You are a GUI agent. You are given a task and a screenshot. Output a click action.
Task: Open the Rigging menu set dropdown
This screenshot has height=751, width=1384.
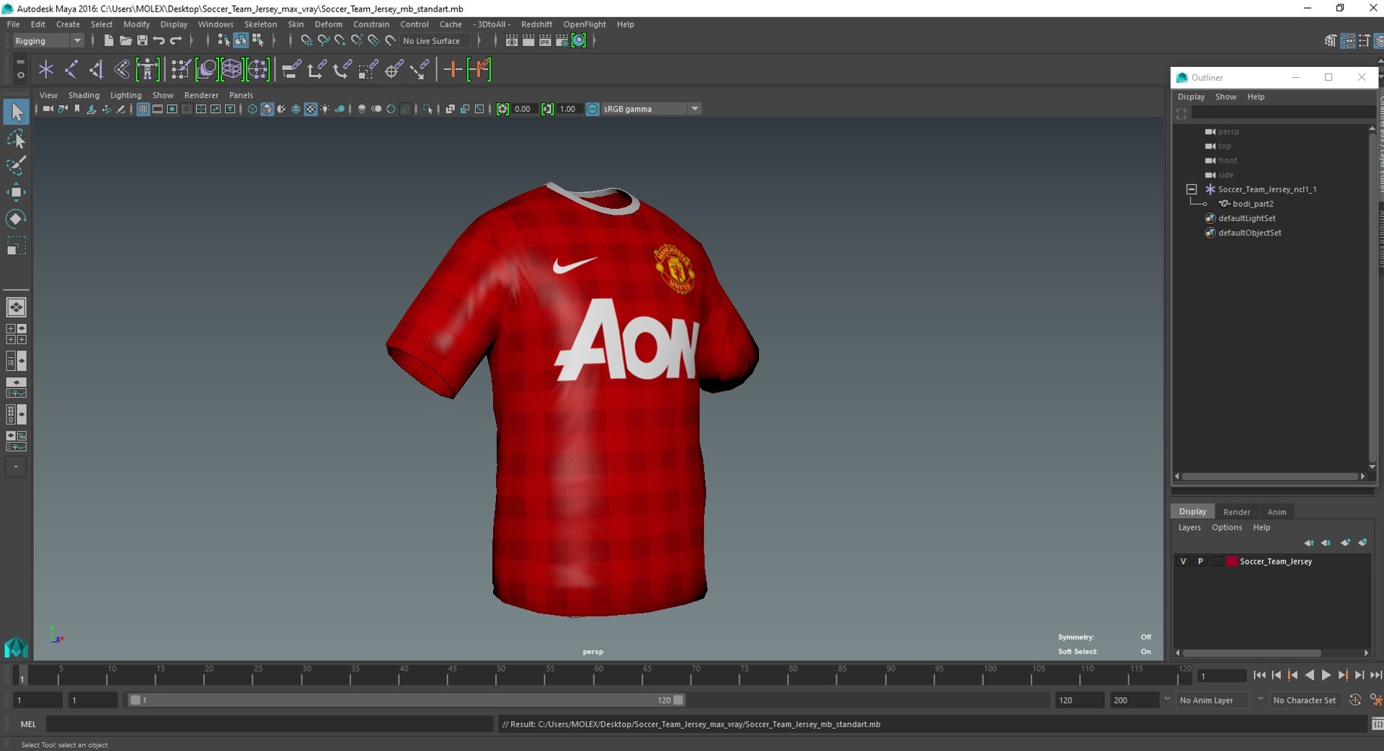[48, 41]
